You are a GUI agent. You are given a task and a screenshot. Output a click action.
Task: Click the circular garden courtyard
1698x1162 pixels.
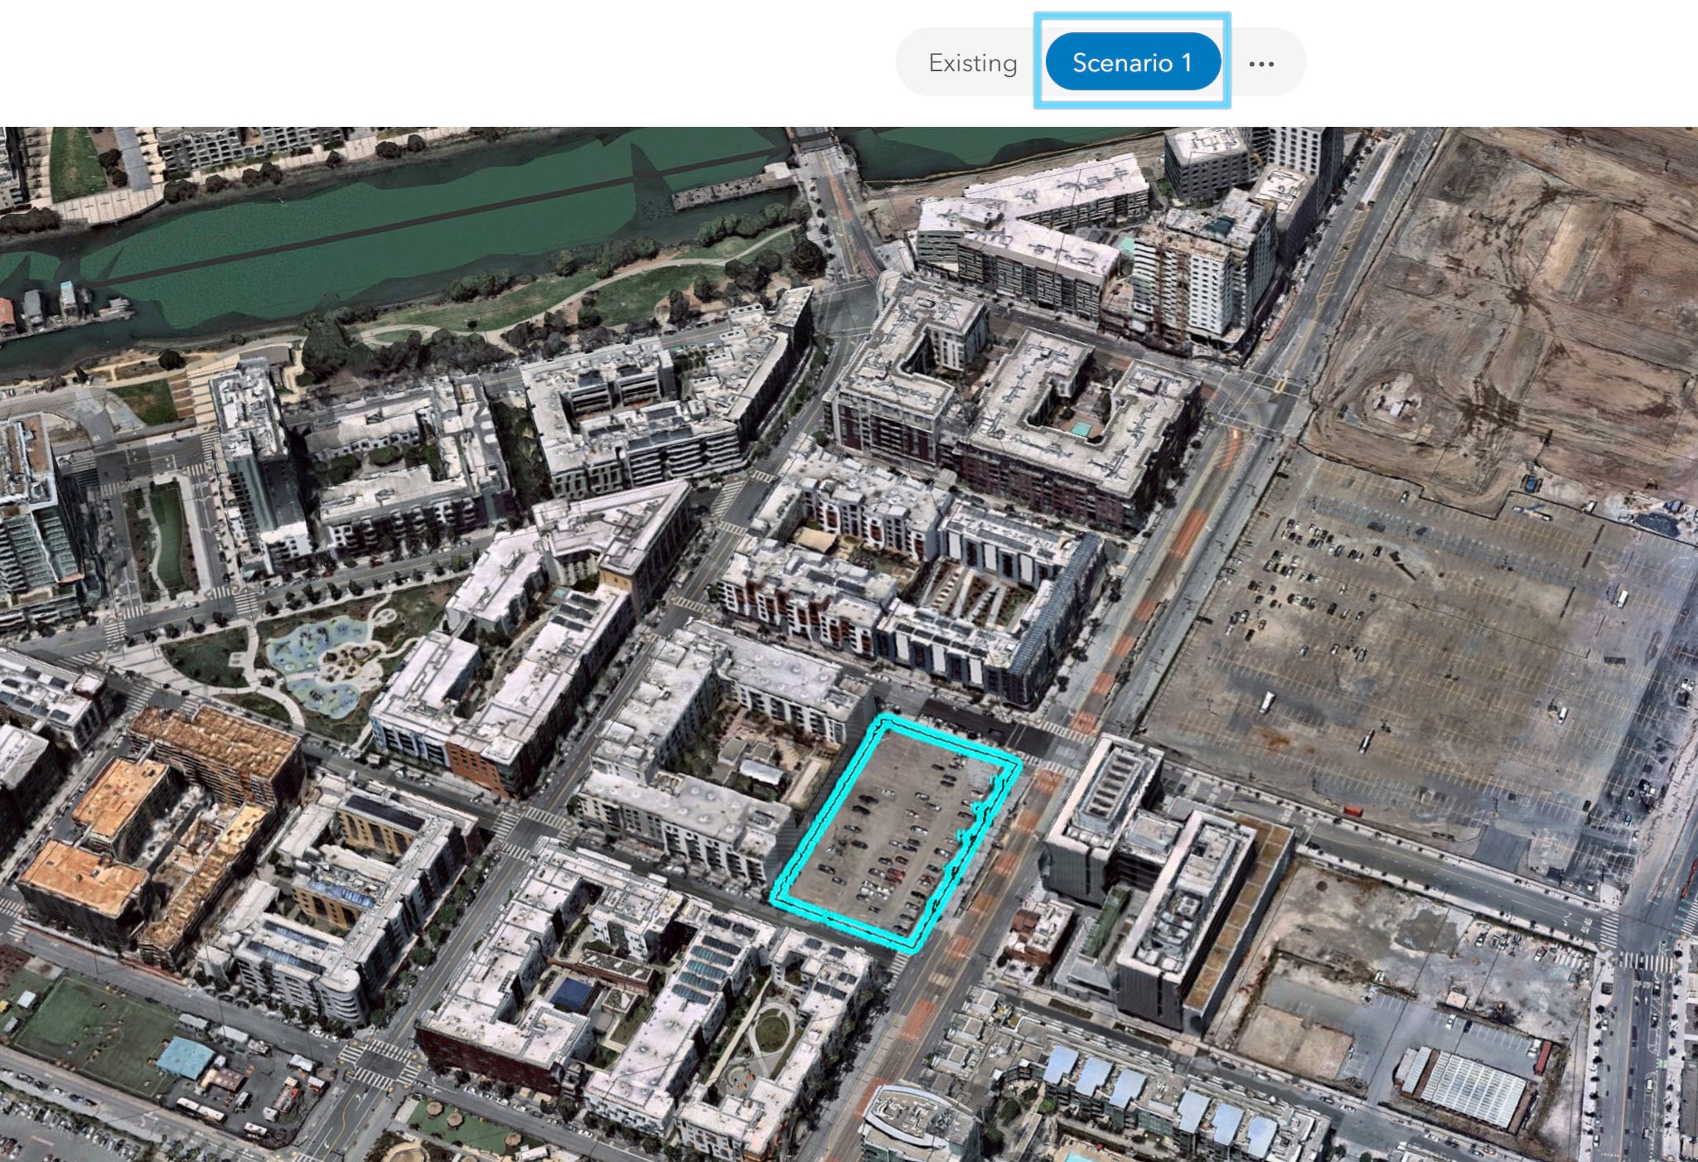click(772, 1032)
